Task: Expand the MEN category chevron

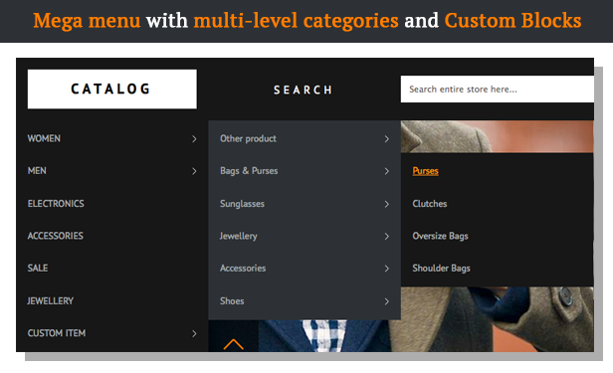Action: pyautogui.click(x=194, y=171)
